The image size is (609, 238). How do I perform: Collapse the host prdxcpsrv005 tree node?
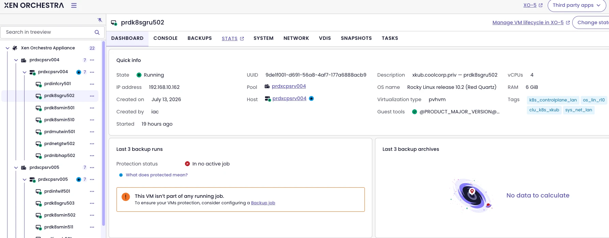click(25, 179)
